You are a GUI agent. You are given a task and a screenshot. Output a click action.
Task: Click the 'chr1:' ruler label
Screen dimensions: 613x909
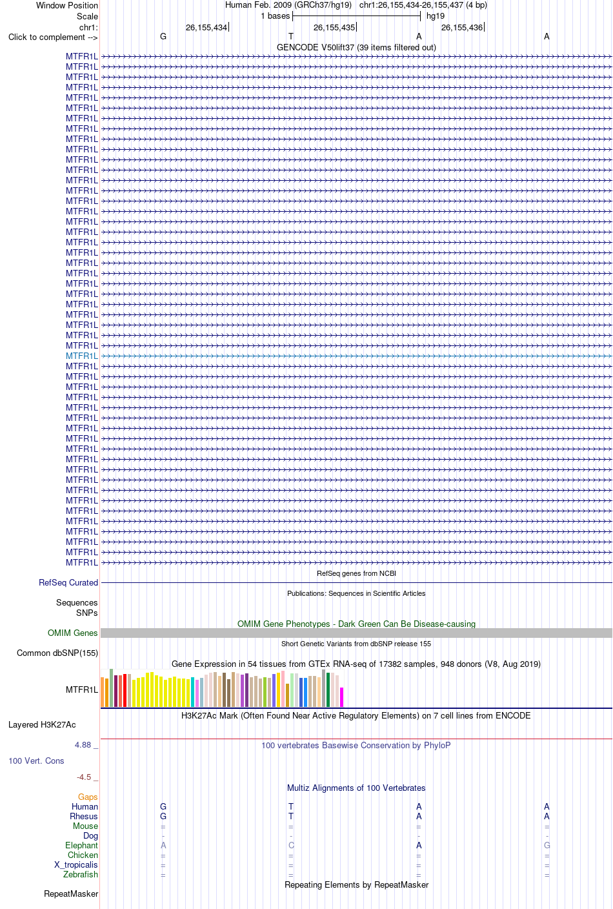pos(88,27)
